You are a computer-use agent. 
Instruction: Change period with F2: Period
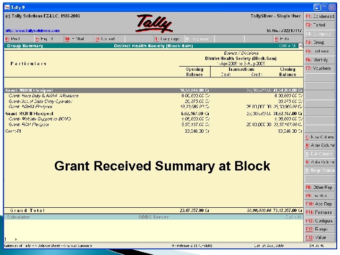[x=320, y=25]
